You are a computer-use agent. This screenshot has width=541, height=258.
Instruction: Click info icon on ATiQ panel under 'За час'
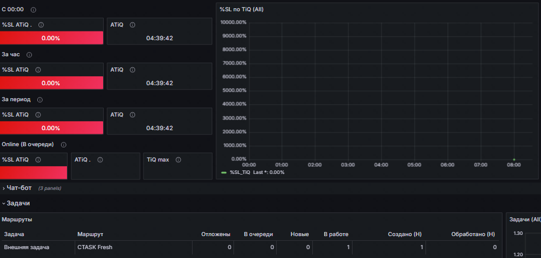pos(133,70)
